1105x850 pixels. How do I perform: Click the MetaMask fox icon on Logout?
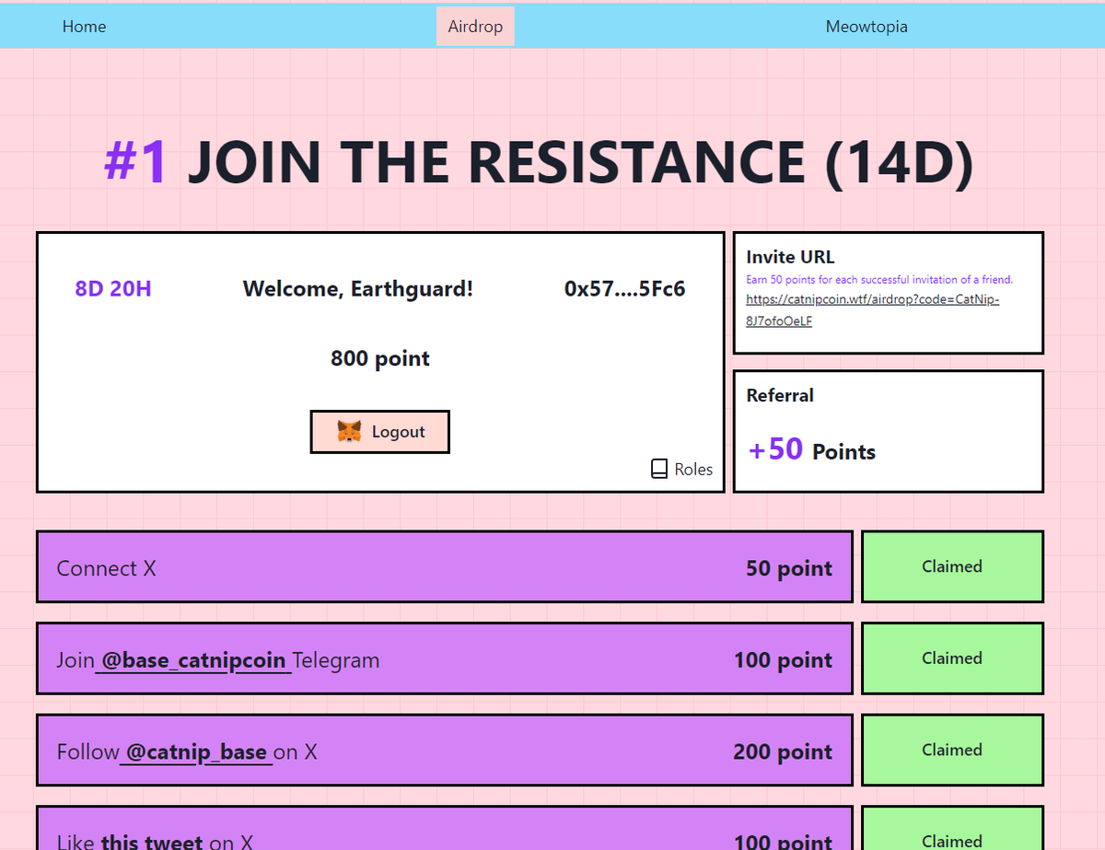pos(349,431)
